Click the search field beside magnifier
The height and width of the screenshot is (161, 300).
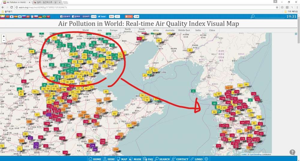pyautogui.click(x=270, y=16)
